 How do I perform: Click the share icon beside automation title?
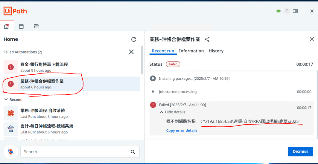pos(207,39)
